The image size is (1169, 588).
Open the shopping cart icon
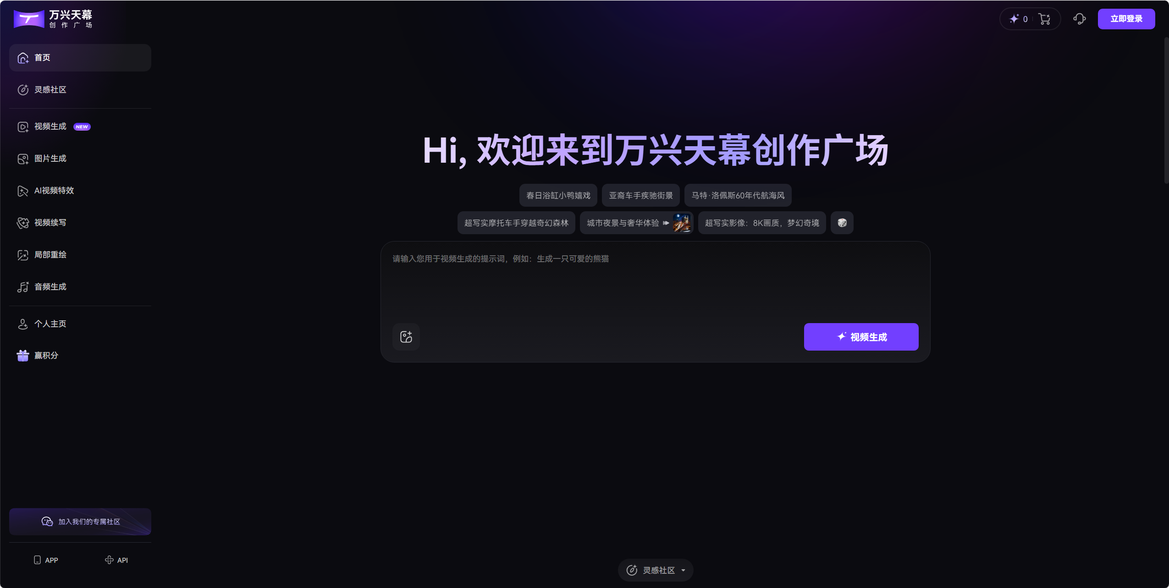1045,19
